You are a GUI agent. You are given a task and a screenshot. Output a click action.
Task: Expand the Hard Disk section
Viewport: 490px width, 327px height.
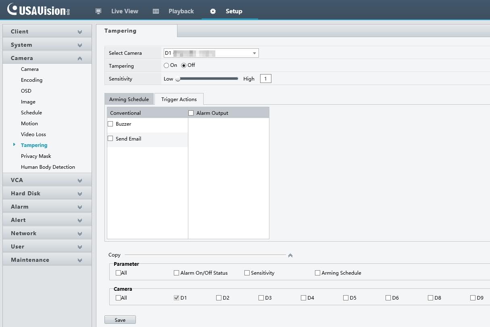(x=47, y=193)
